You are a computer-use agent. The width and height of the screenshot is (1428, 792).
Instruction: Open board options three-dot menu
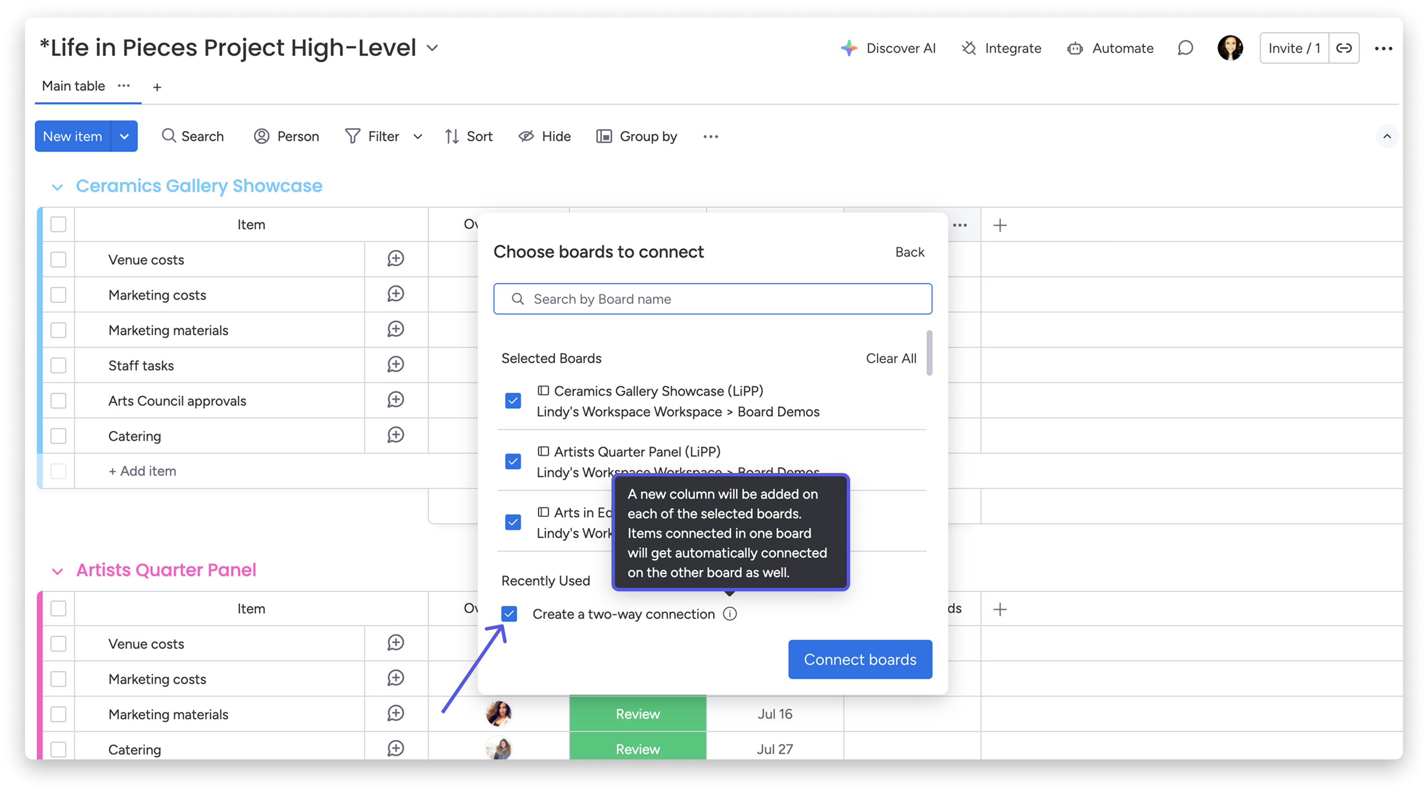pyautogui.click(x=1384, y=49)
